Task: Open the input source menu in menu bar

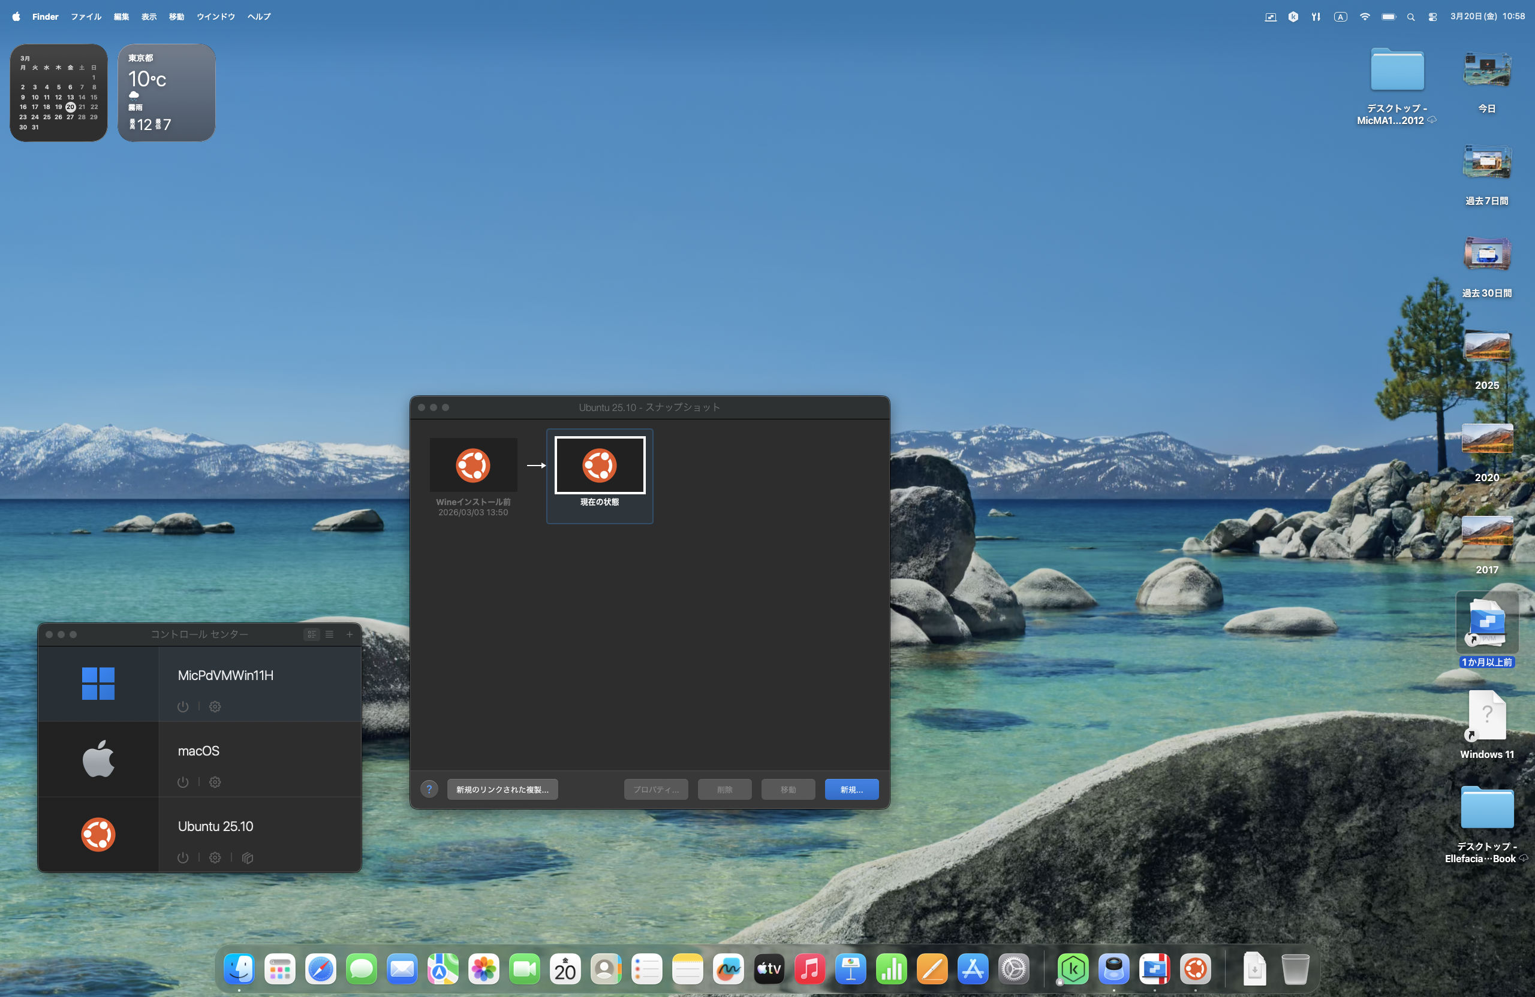Action: [1340, 17]
